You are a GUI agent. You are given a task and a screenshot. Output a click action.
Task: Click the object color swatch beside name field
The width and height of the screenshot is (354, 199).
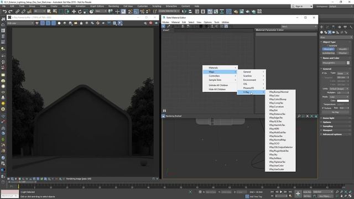click(x=348, y=63)
